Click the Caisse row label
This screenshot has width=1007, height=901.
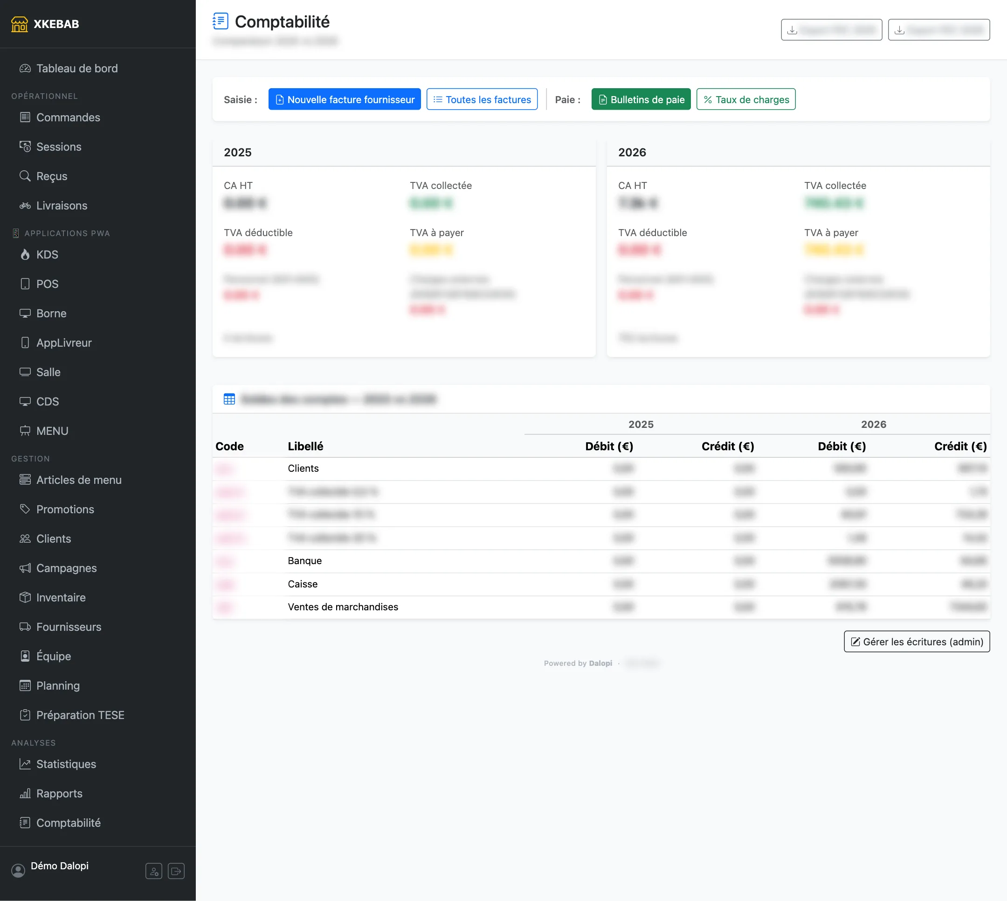coord(303,584)
